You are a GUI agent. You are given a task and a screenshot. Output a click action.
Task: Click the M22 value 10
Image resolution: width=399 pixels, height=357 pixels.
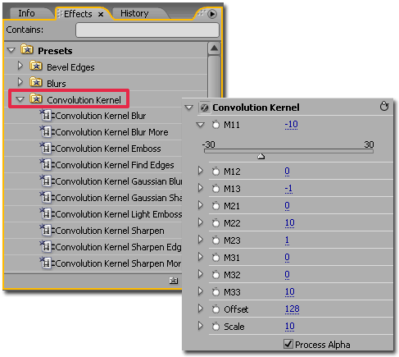[x=290, y=223]
